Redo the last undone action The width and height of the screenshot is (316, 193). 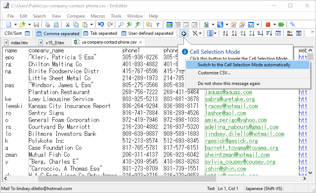coord(110,25)
